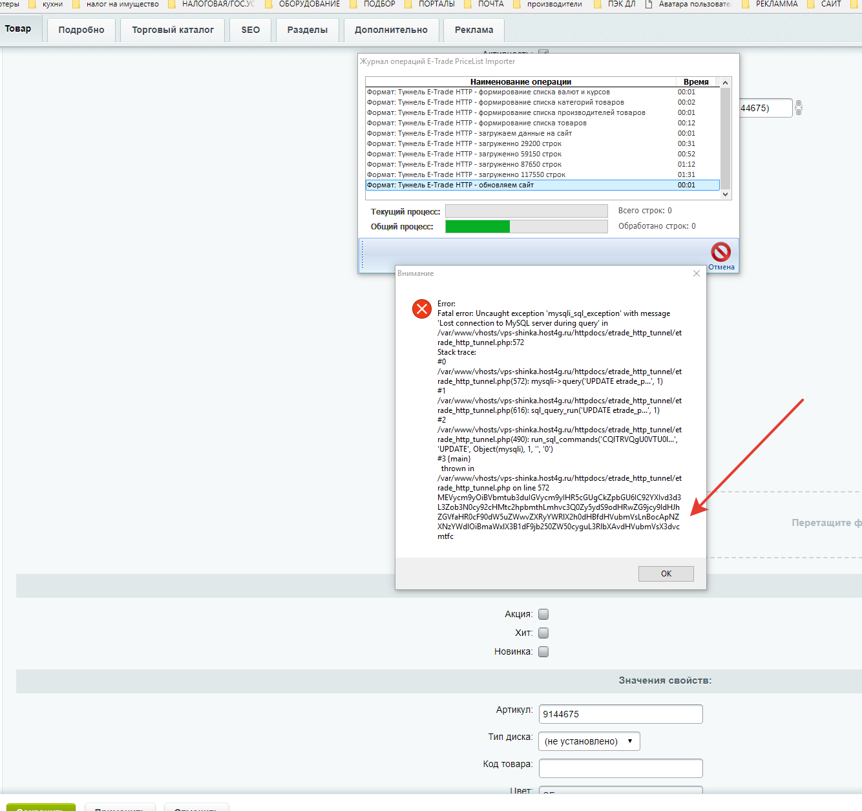The image size is (862, 811).
Task: Switch to the Разделы tab
Action: [x=308, y=30]
